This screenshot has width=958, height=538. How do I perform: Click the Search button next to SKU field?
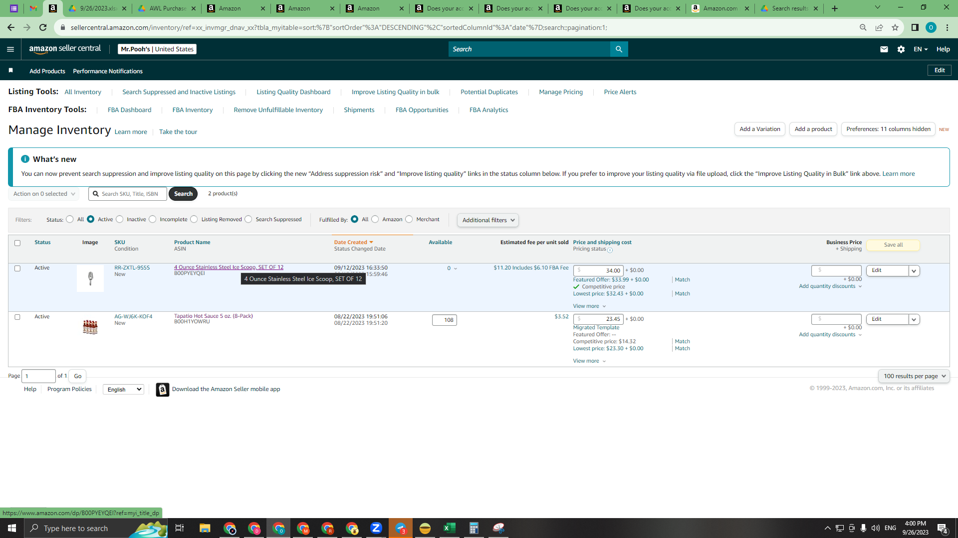tap(183, 194)
